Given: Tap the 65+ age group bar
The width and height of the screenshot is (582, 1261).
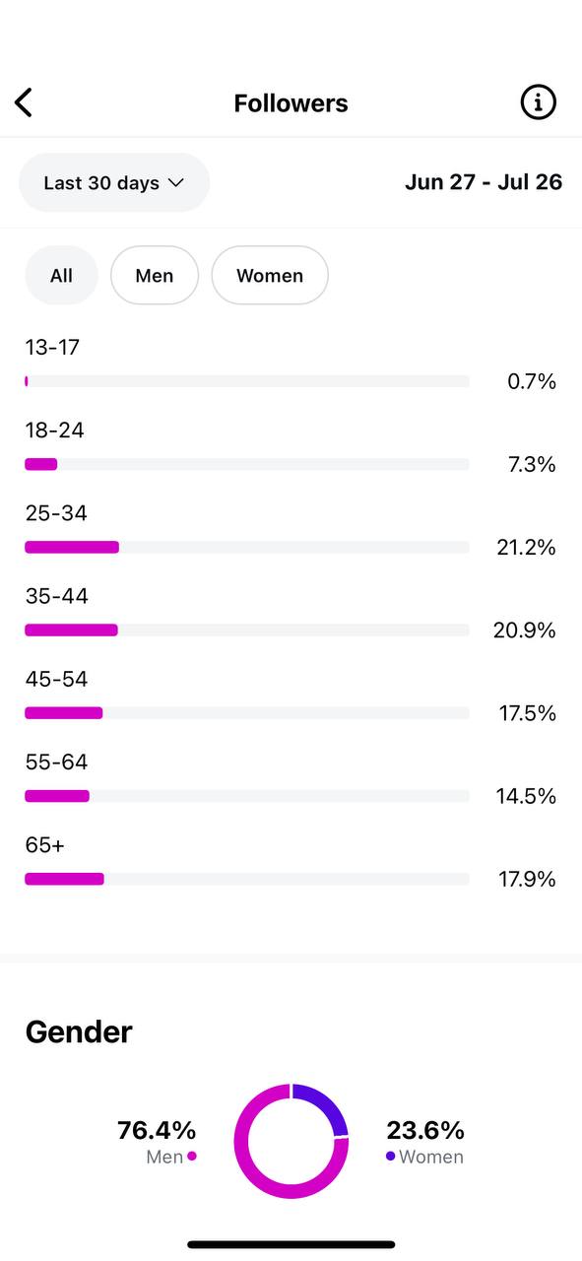Looking at the screenshot, I should [247, 879].
